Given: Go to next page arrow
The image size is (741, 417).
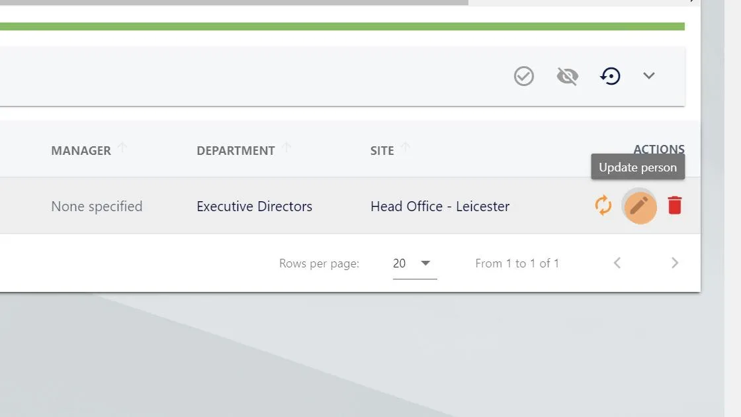Looking at the screenshot, I should click(674, 263).
